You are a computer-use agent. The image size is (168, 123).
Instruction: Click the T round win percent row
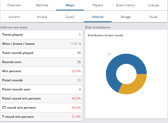tap(41, 117)
